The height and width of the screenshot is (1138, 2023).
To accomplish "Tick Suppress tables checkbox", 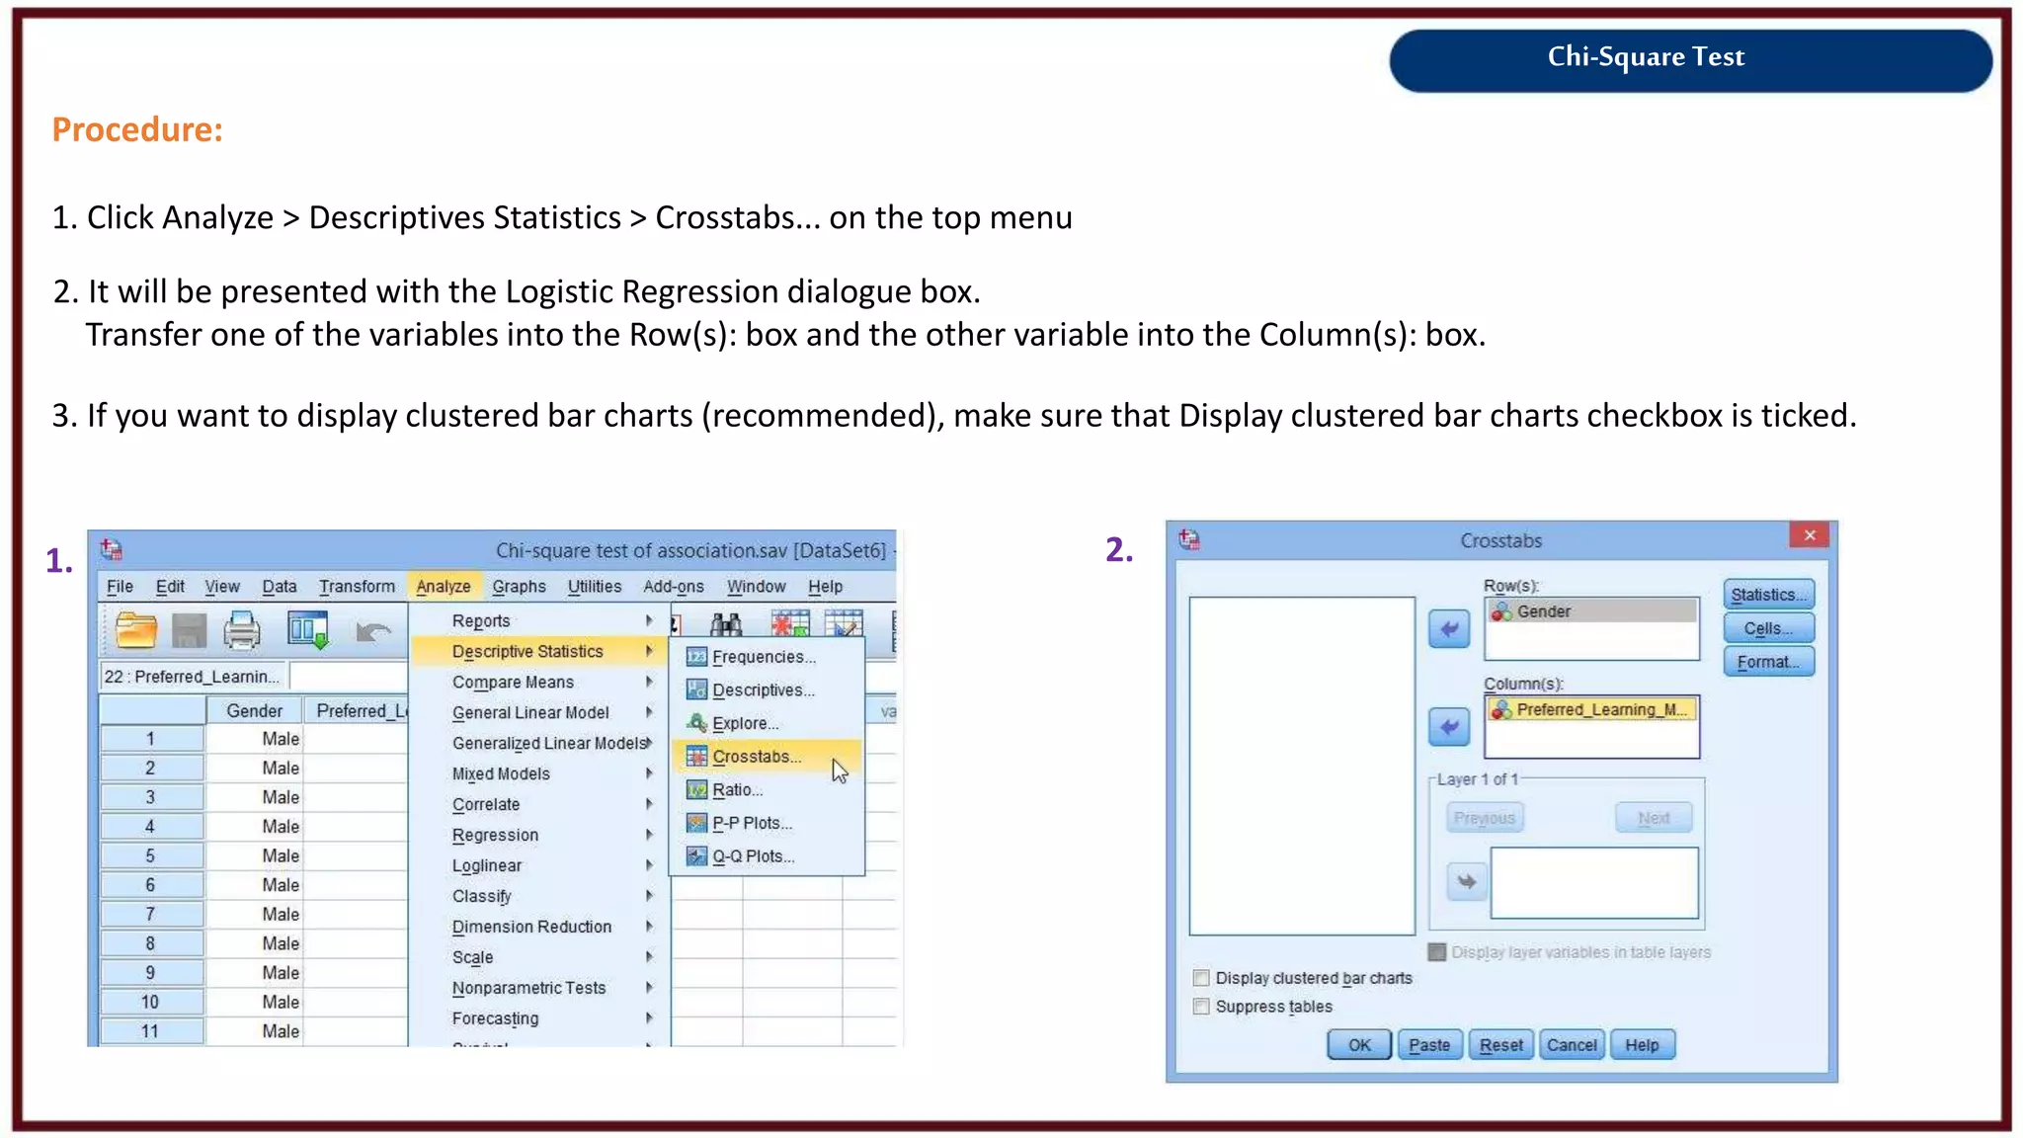I will pos(1201,1007).
